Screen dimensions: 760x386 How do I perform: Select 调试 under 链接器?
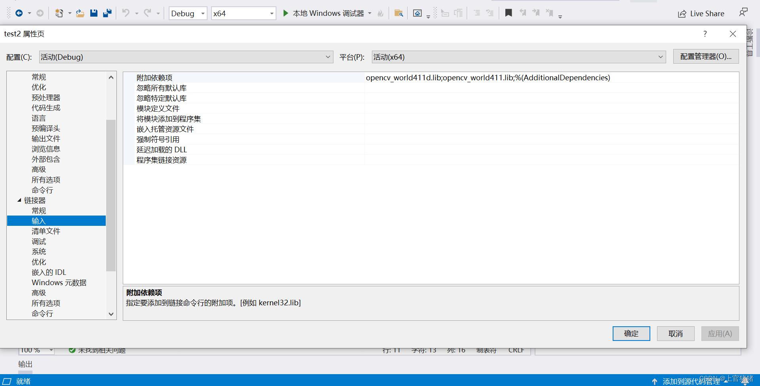(x=39, y=241)
